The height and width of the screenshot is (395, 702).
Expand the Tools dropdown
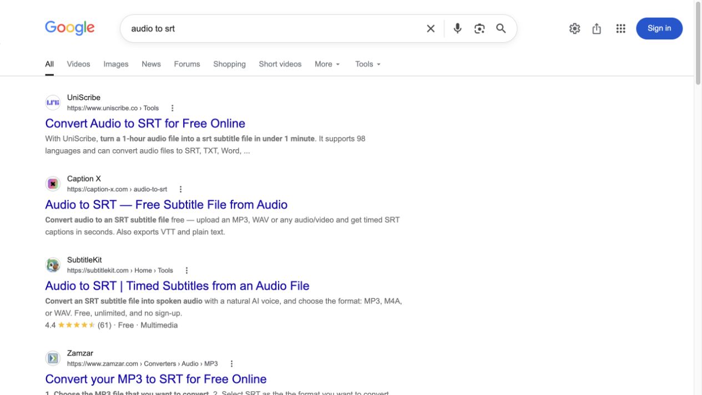click(368, 64)
